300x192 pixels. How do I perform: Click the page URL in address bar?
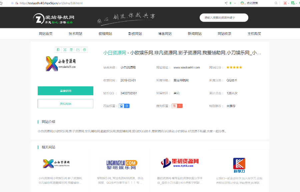pyautogui.click(x=51, y=3)
